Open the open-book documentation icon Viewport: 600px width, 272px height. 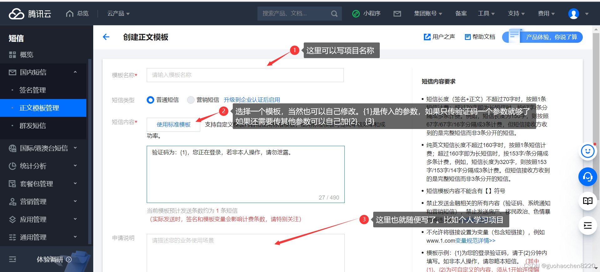587,201
